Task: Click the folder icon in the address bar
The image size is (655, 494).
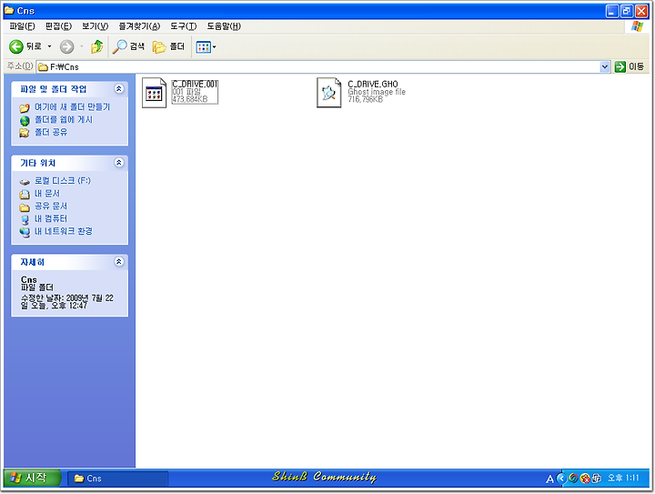Action: (x=43, y=66)
